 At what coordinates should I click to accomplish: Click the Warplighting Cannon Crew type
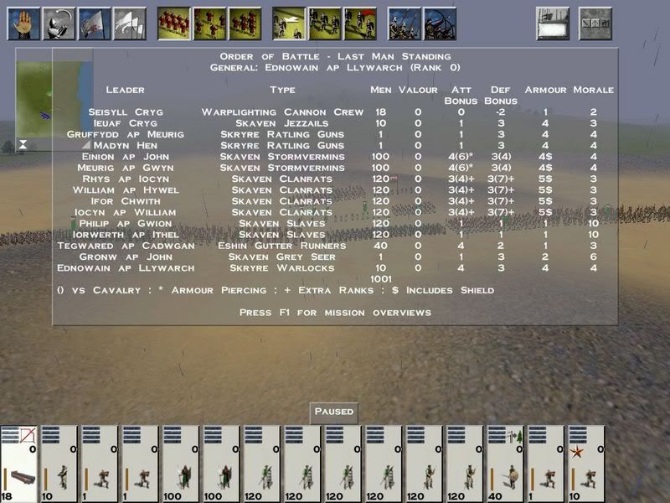282,112
